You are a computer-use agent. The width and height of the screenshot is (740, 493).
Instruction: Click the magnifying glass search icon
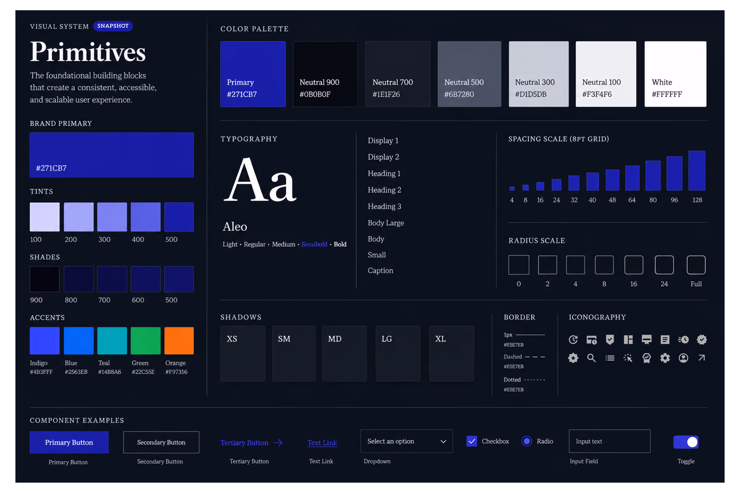tap(591, 358)
